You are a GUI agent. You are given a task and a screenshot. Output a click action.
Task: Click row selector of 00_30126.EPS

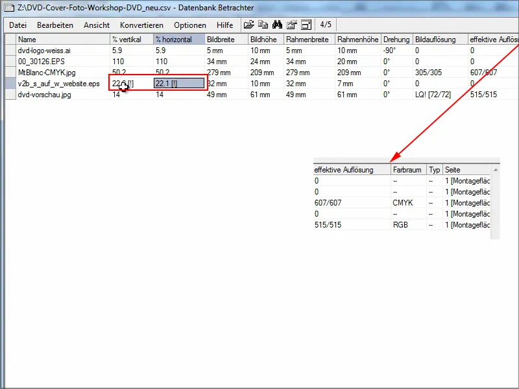10,61
